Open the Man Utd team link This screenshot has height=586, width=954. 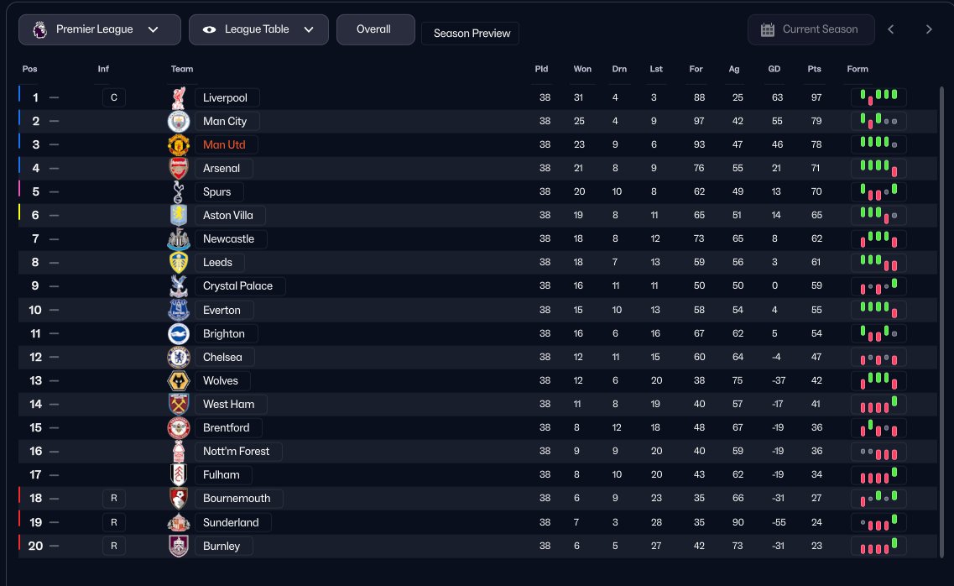(224, 144)
